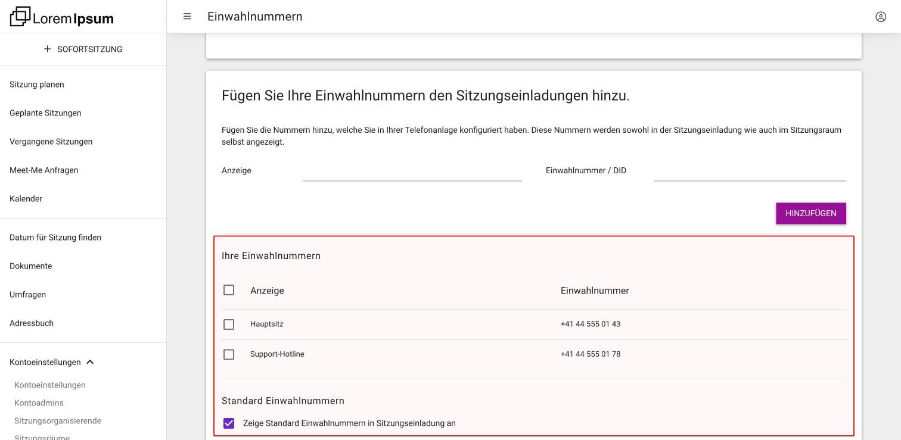This screenshot has width=901, height=440.
Task: Focus the Anzeige input field
Action: coord(412,171)
